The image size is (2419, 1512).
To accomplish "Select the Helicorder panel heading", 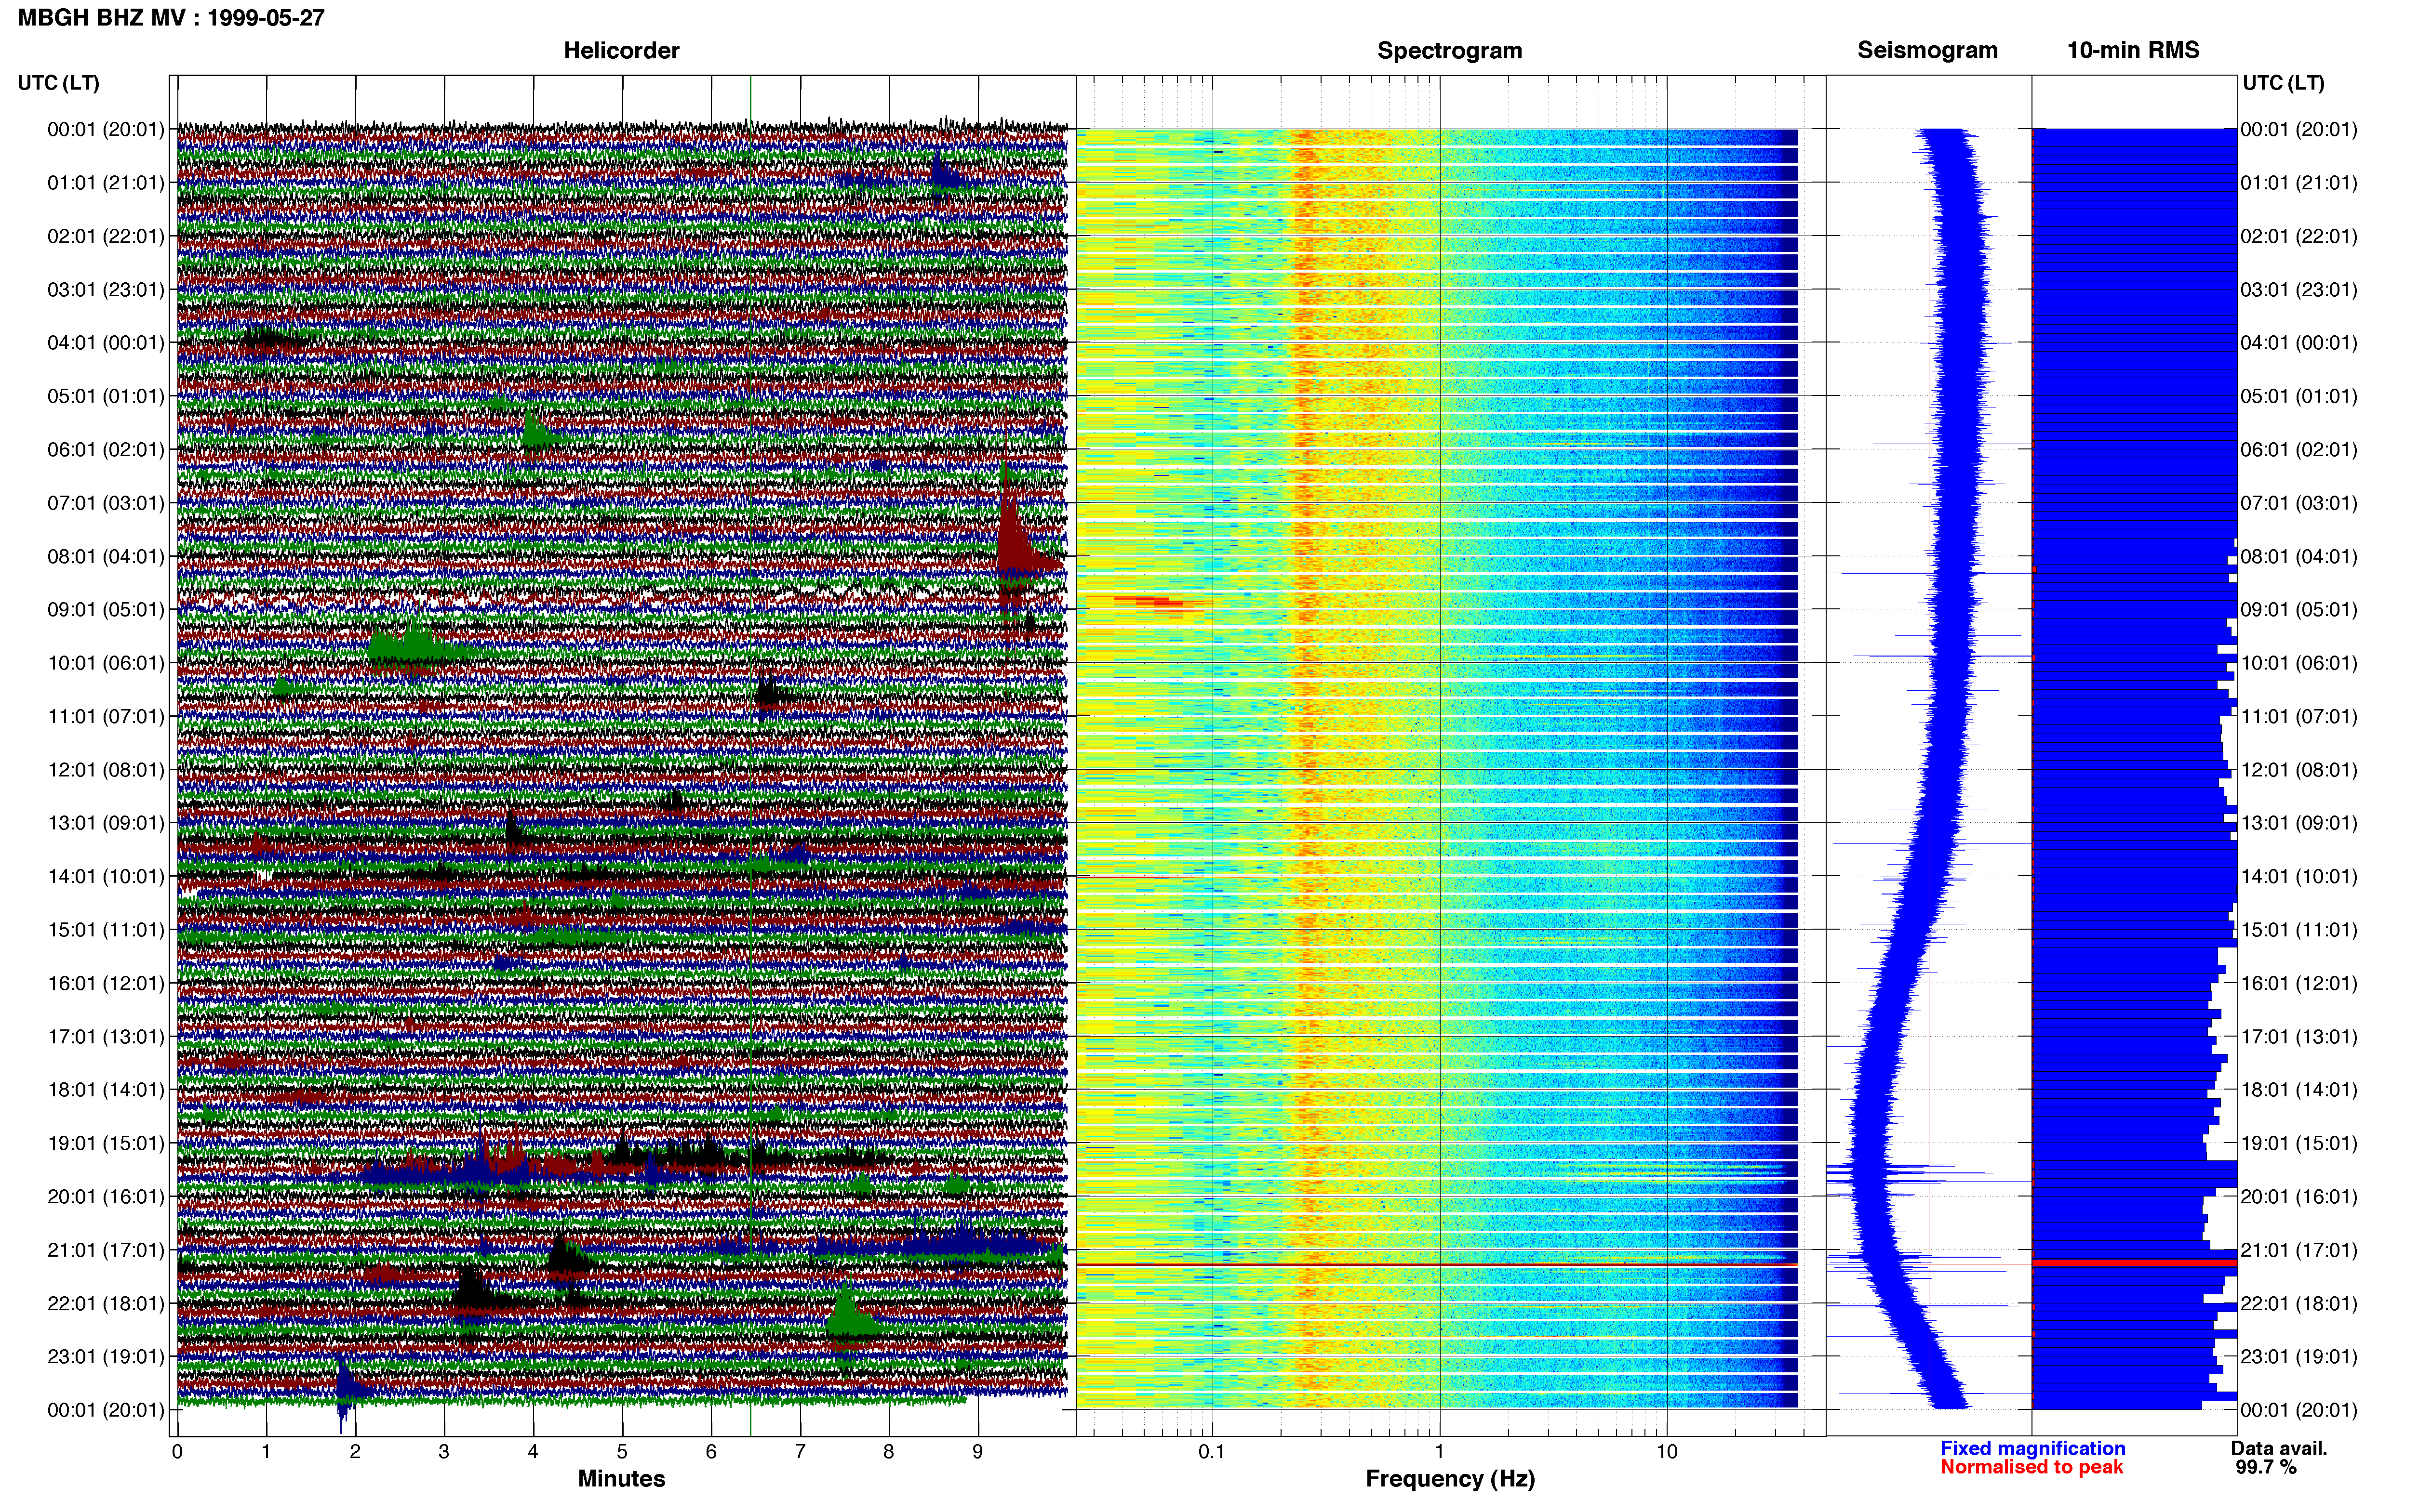I will coord(621,50).
